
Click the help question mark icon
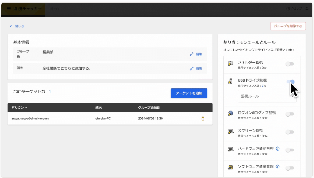click(288, 9)
